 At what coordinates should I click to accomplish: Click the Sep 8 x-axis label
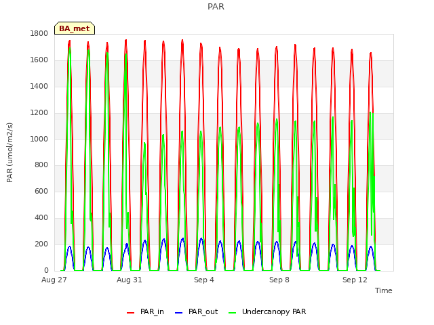[279, 280]
